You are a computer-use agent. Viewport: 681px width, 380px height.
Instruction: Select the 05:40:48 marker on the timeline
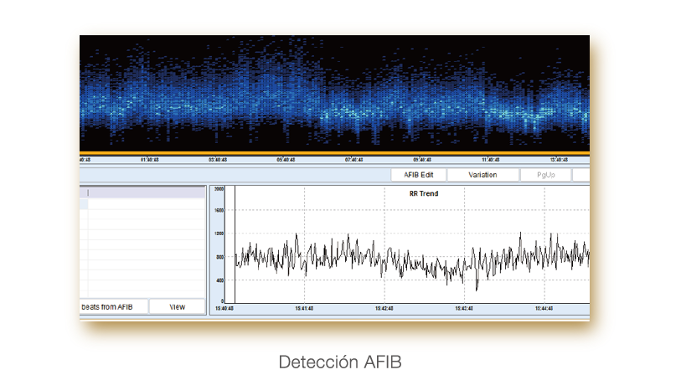tap(286, 160)
